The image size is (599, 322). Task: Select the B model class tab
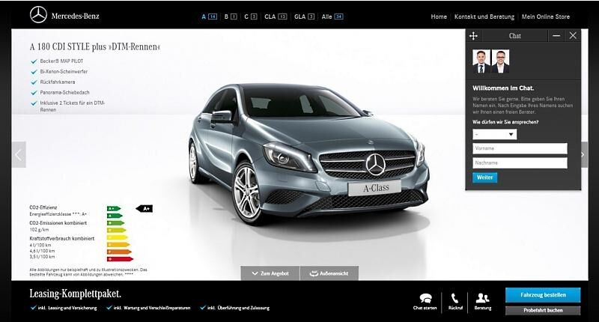(x=231, y=16)
